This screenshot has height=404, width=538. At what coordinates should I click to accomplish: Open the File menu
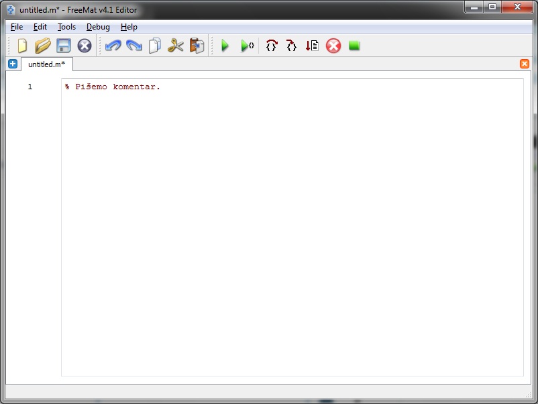(x=17, y=27)
